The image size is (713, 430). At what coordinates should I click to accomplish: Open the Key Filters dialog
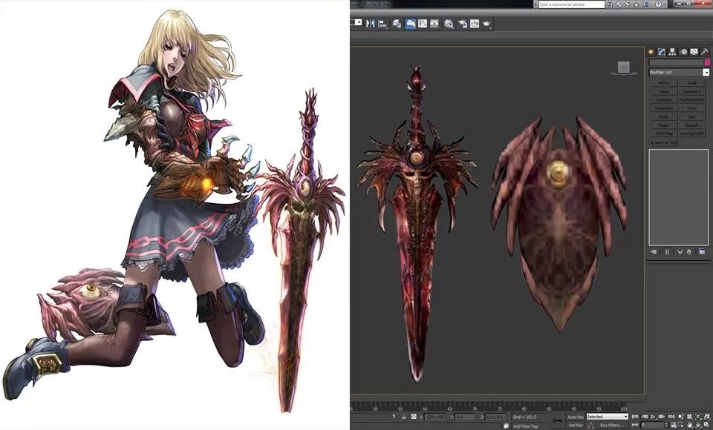point(611,426)
